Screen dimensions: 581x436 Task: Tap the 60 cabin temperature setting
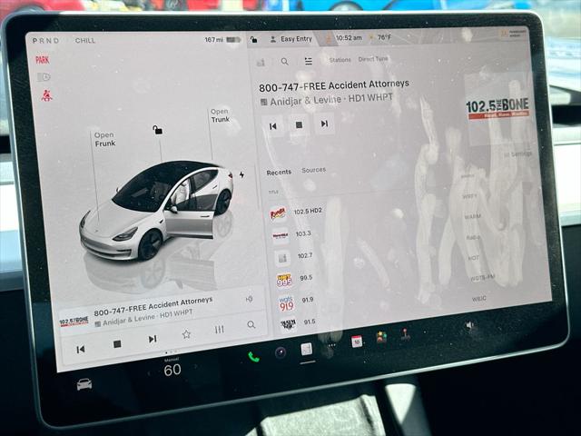[x=172, y=370]
